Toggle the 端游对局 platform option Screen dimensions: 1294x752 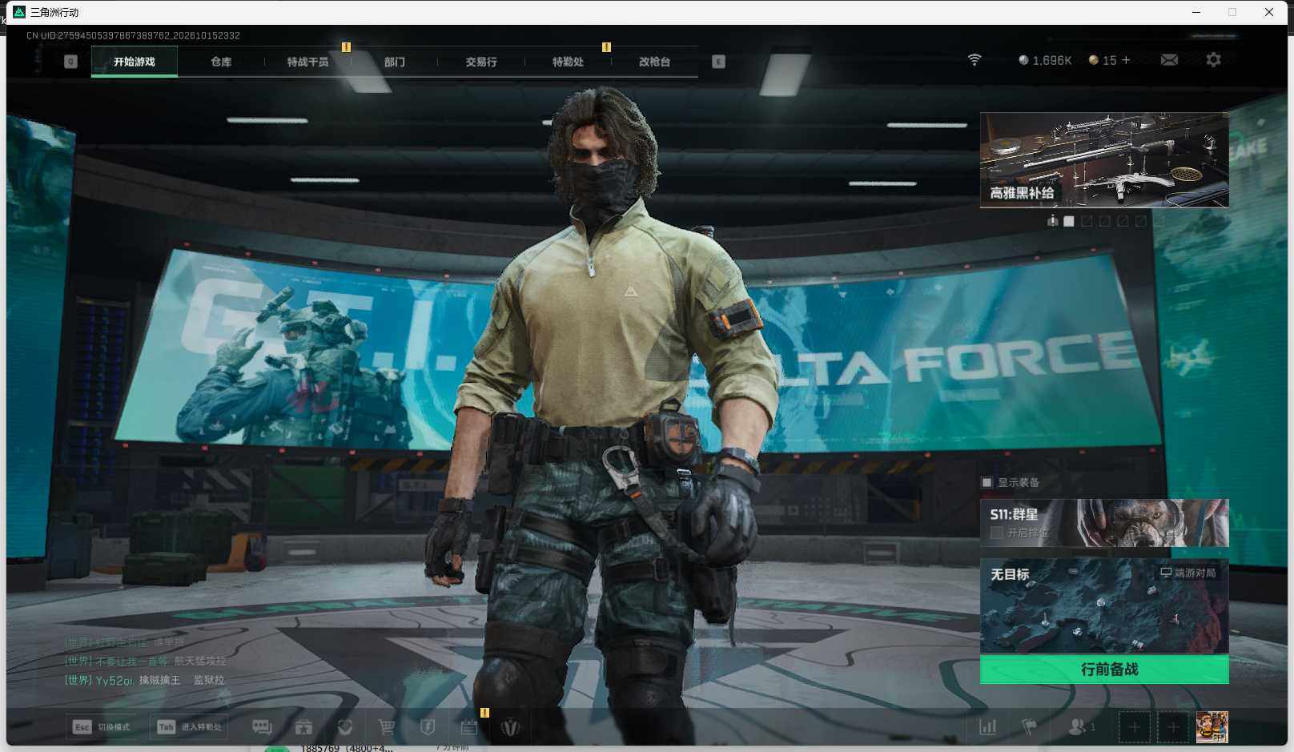[x=1188, y=573]
